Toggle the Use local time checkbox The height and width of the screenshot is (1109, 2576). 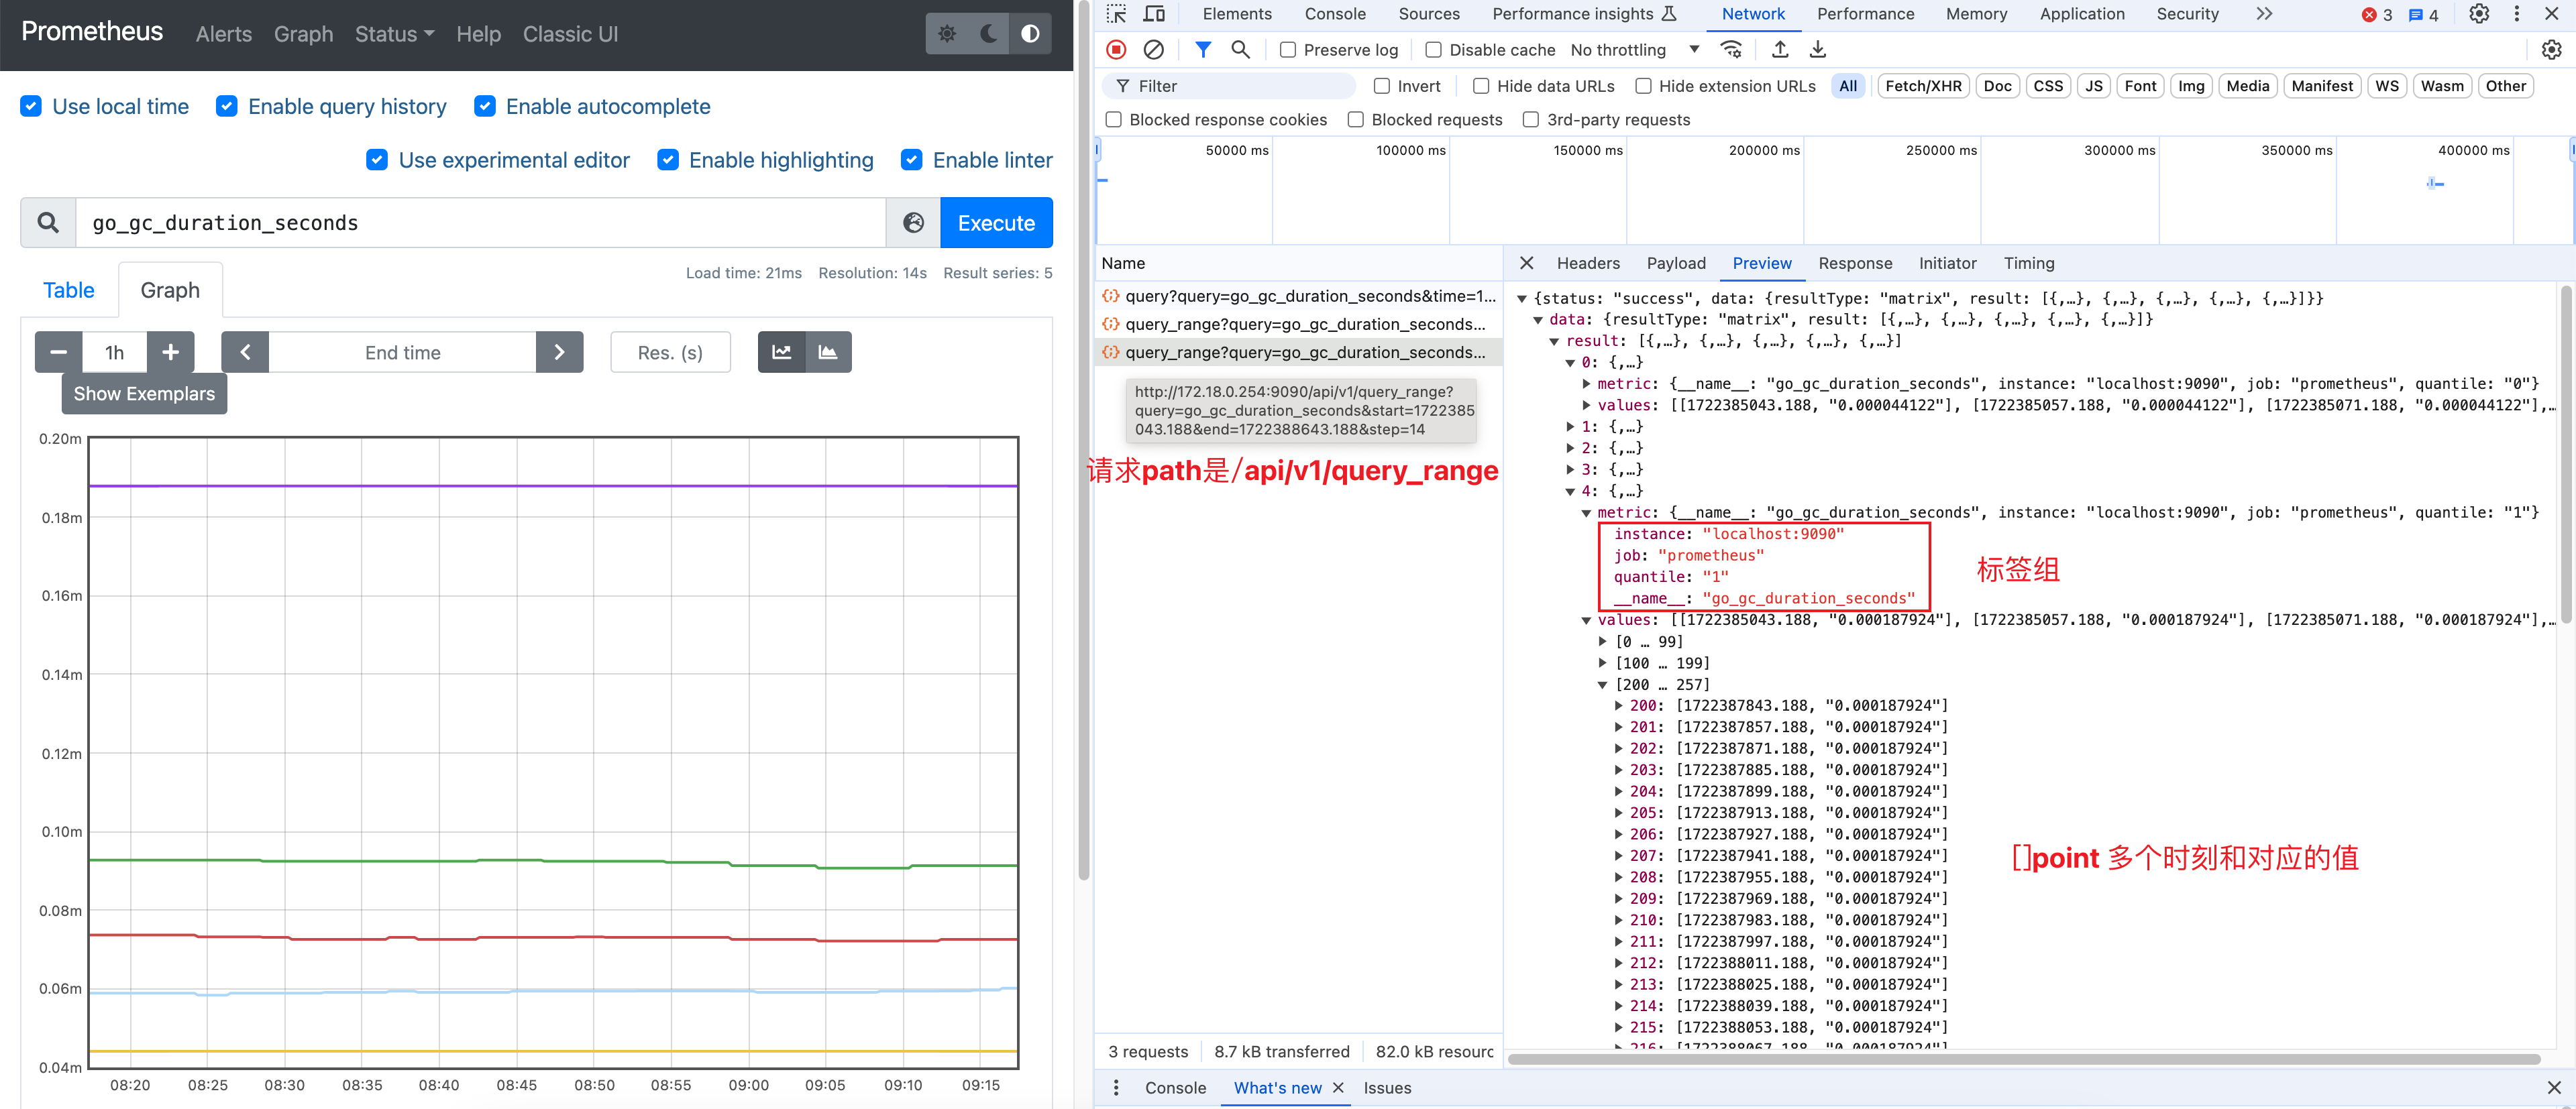32,107
